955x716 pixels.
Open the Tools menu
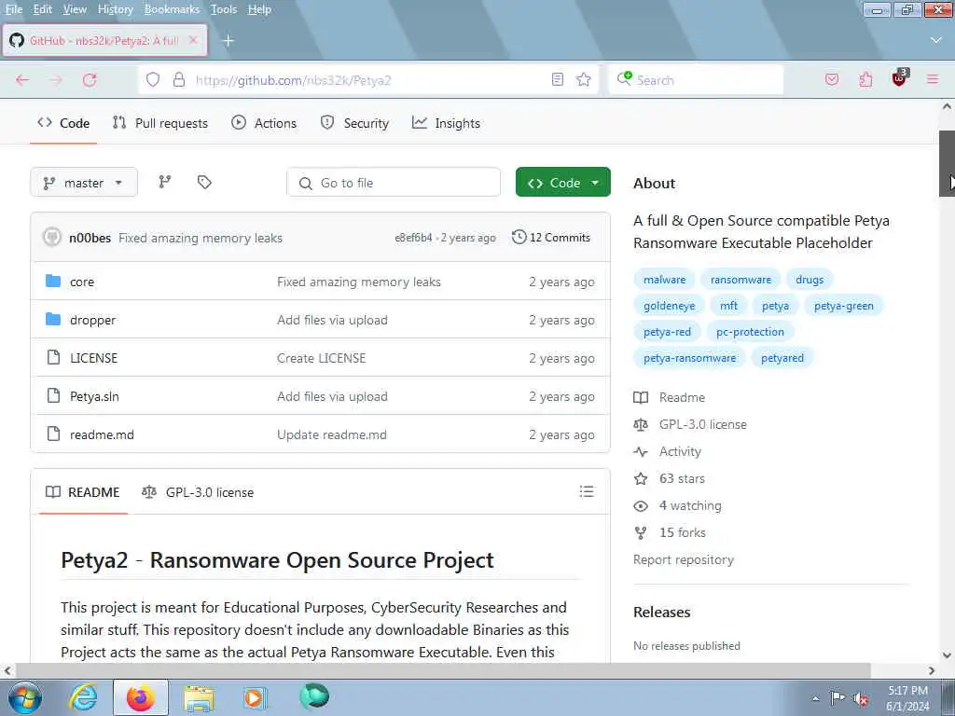224,9
